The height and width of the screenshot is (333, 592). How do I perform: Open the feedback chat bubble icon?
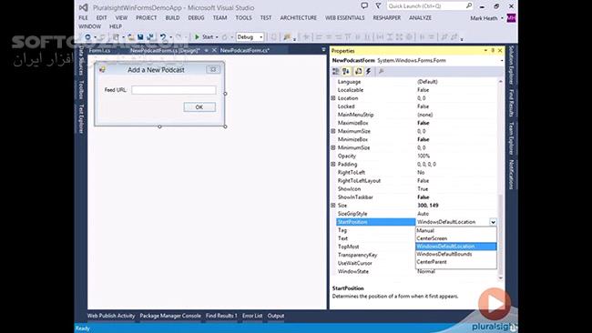point(364,6)
